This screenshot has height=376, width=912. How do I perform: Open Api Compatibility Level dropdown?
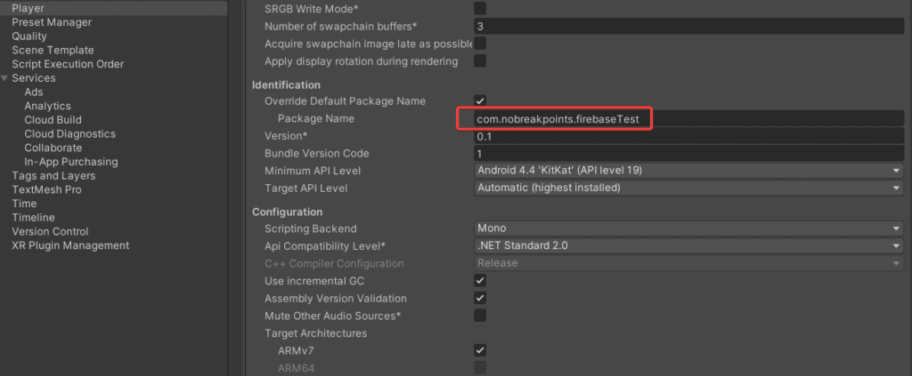(688, 246)
